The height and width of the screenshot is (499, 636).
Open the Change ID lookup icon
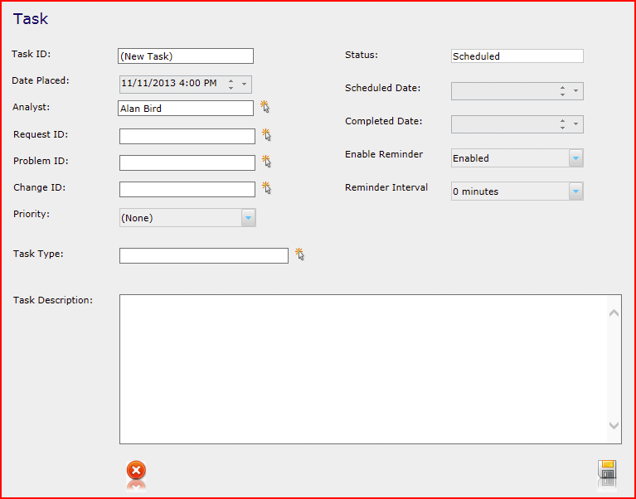tap(266, 187)
